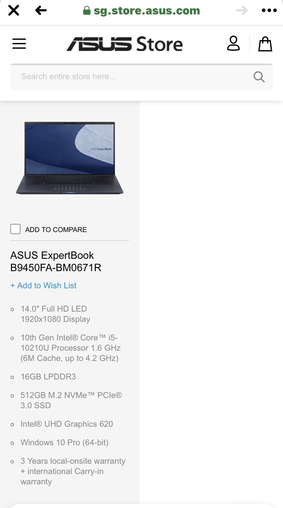This screenshot has width=283, height=508.
Task: Close the browser view with X icon
Action: pos(14,11)
